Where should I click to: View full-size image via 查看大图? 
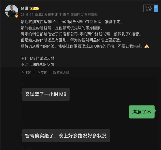61,73
